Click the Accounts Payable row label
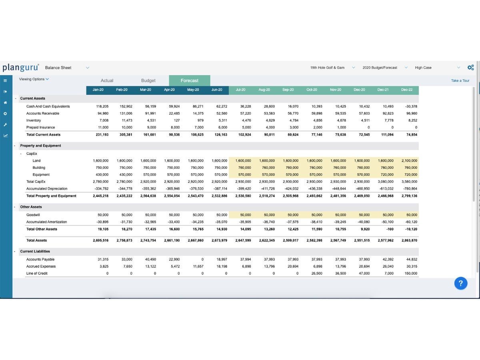Image resolution: width=480 pixels, height=360 pixels. pos(40,260)
